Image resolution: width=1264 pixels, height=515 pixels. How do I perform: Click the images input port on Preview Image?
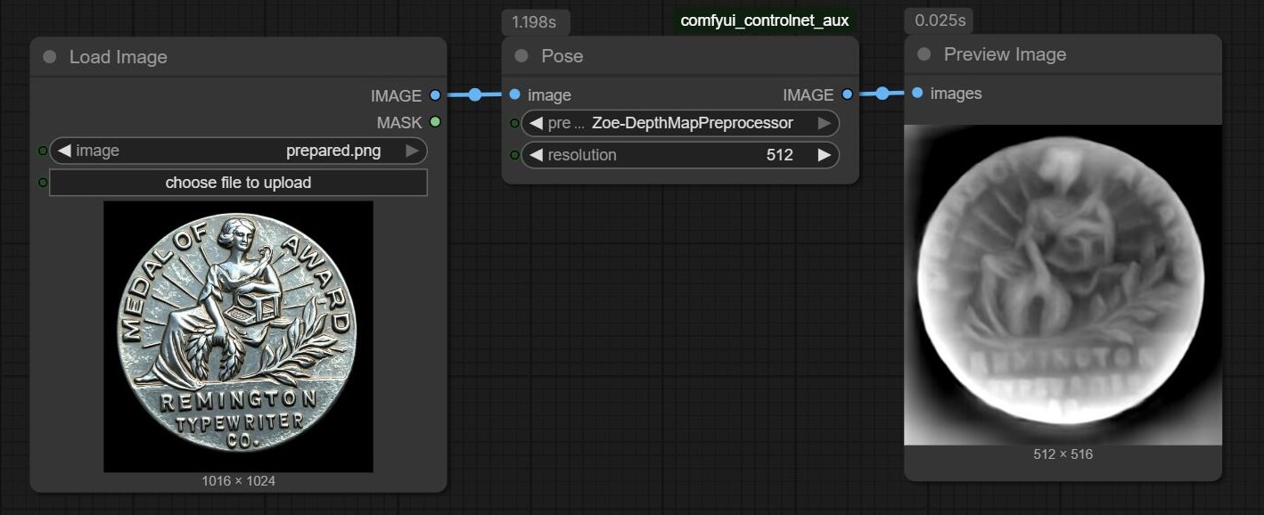(917, 94)
